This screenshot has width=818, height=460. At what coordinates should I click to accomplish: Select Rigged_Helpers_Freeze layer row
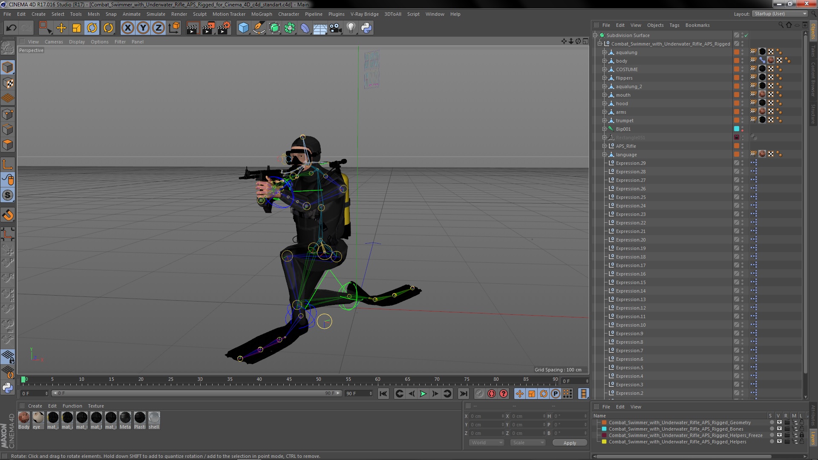coord(685,435)
